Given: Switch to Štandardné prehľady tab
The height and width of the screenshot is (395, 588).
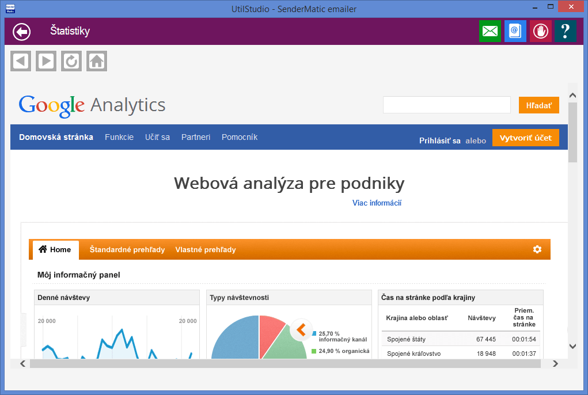Looking at the screenshot, I should (x=127, y=250).
